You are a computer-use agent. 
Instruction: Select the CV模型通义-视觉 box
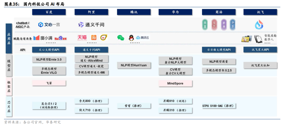click(x=91, y=66)
